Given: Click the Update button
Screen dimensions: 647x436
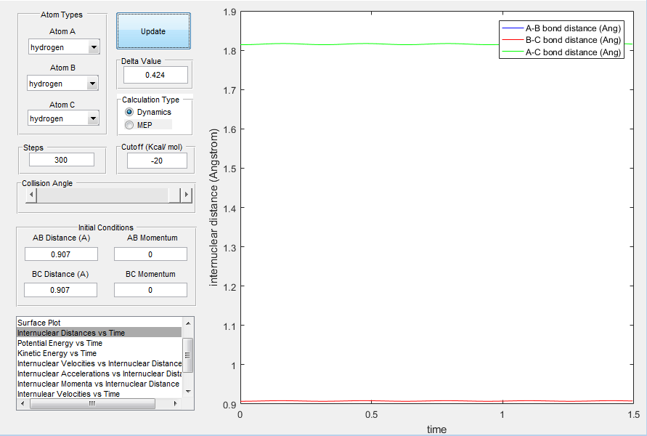Looking at the screenshot, I should 153,31.
